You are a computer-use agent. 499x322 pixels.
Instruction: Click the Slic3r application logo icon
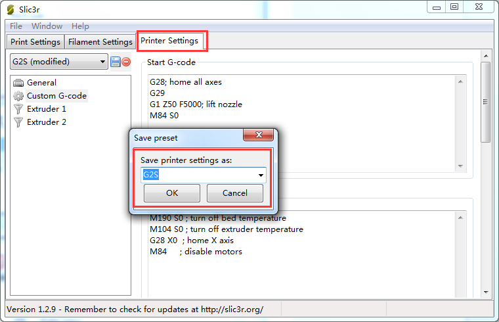click(x=11, y=10)
